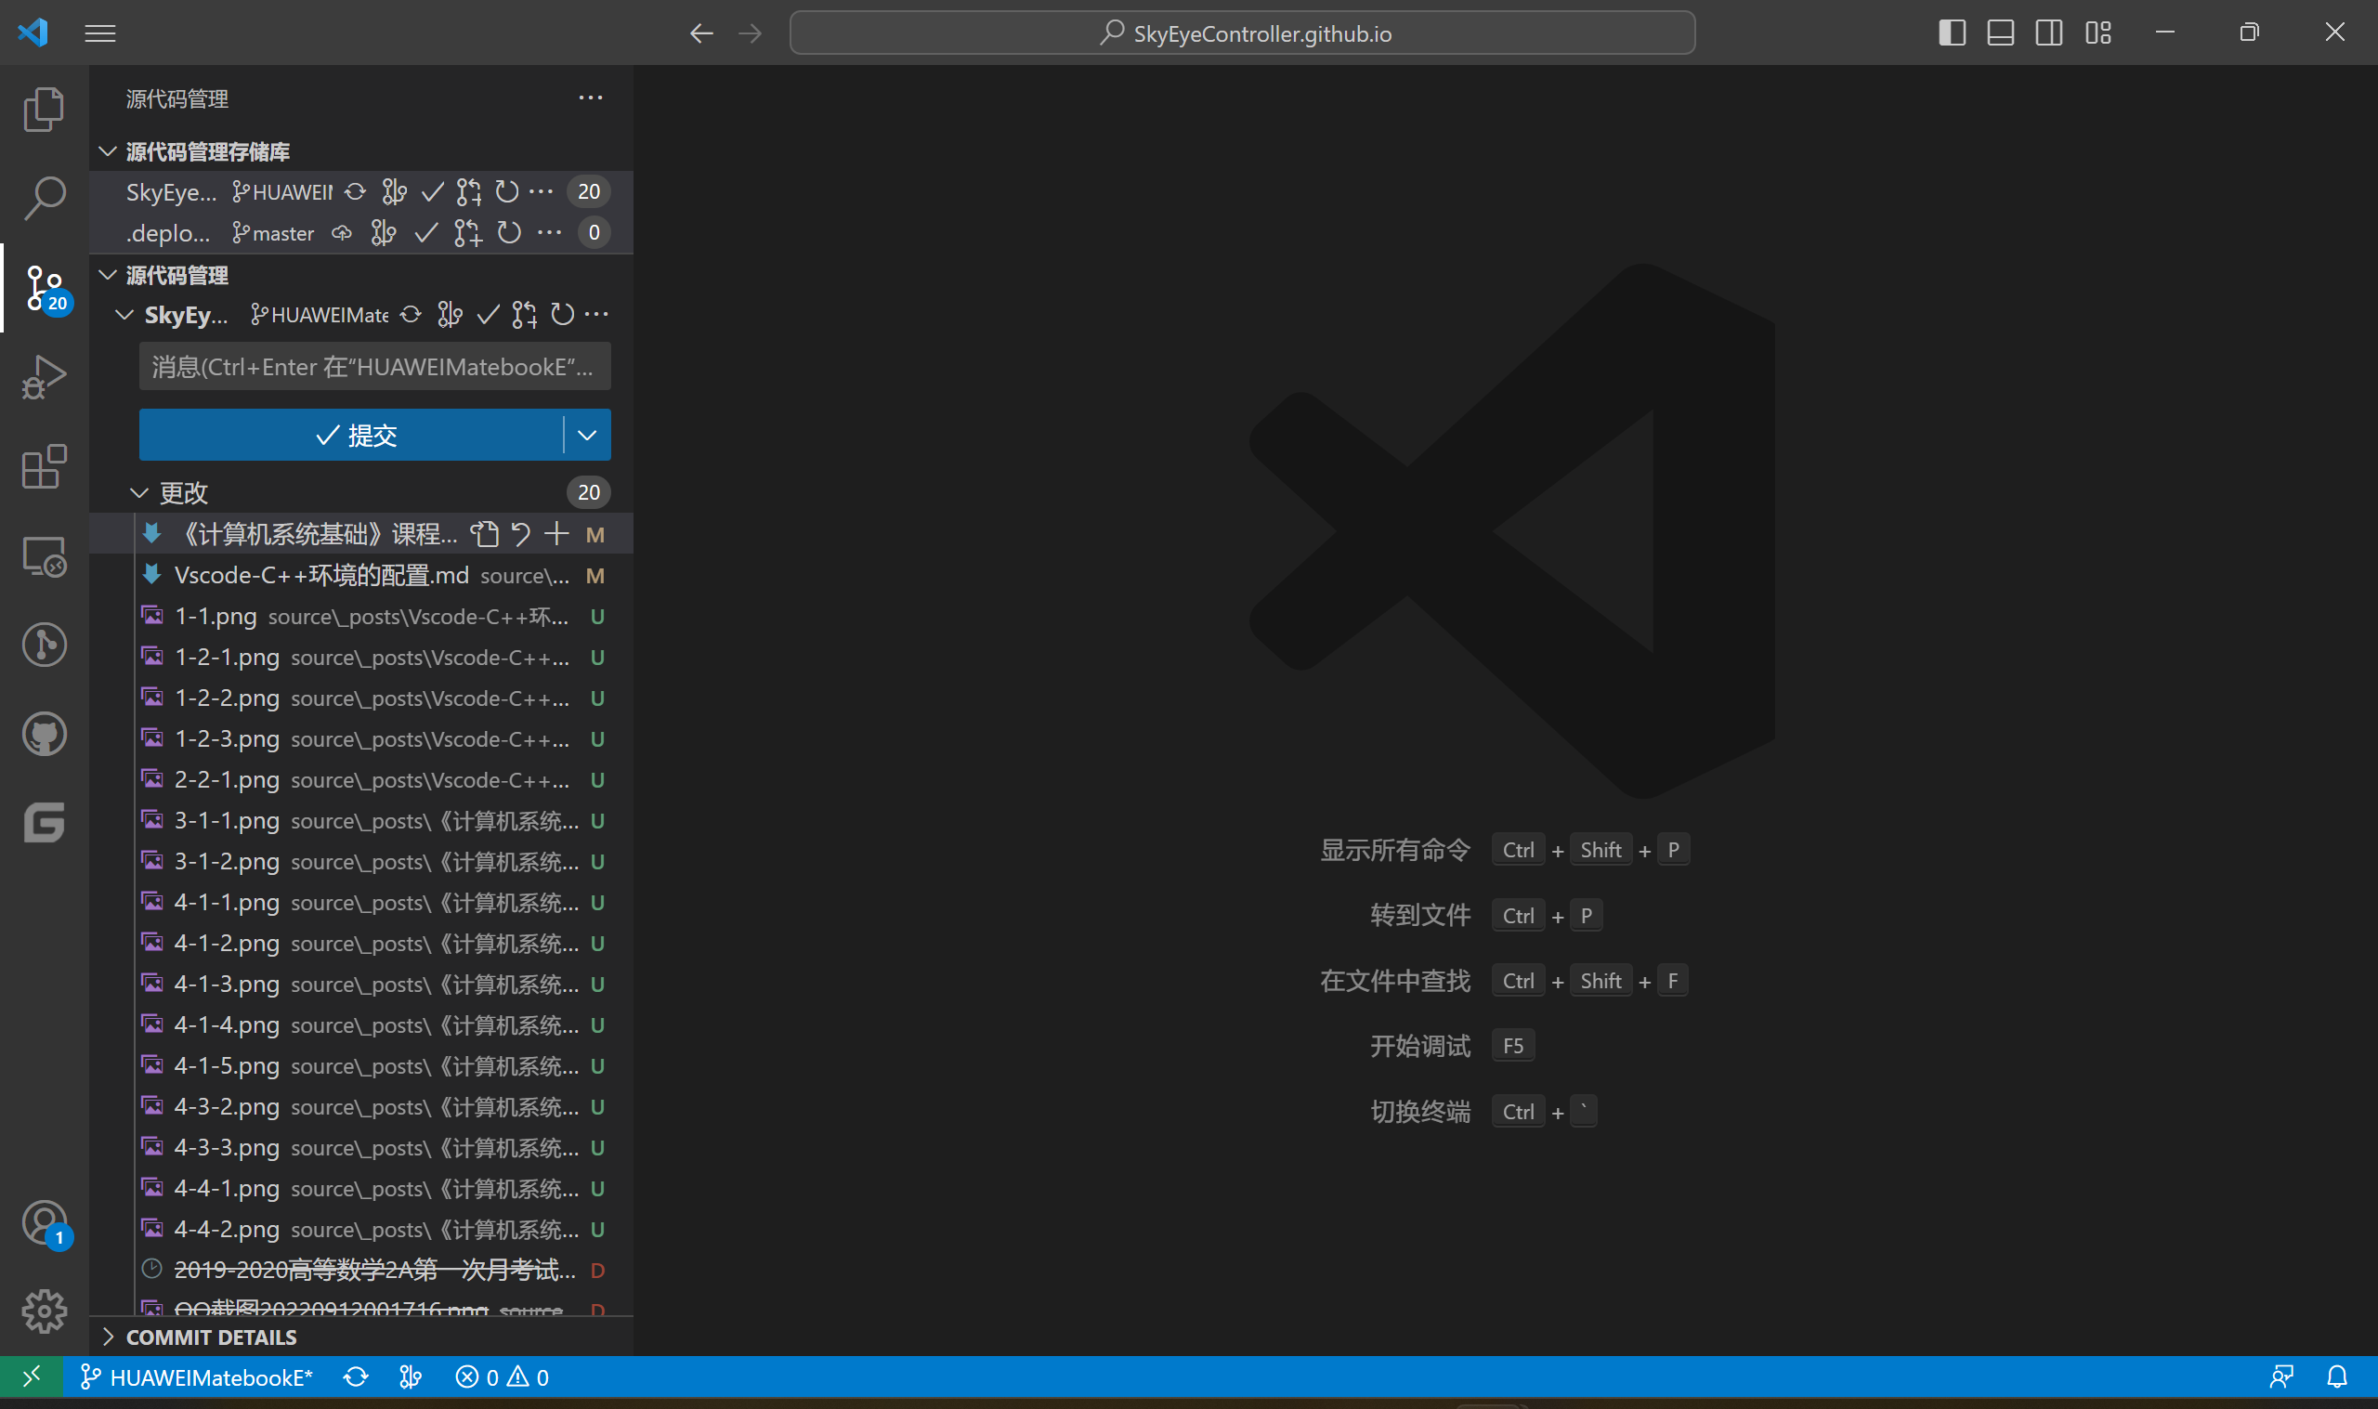The image size is (2378, 1409).
Task: Create pull request in SkyEy... group header
Action: click(x=524, y=314)
